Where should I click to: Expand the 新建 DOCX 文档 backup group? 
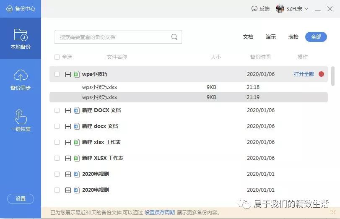(68, 110)
